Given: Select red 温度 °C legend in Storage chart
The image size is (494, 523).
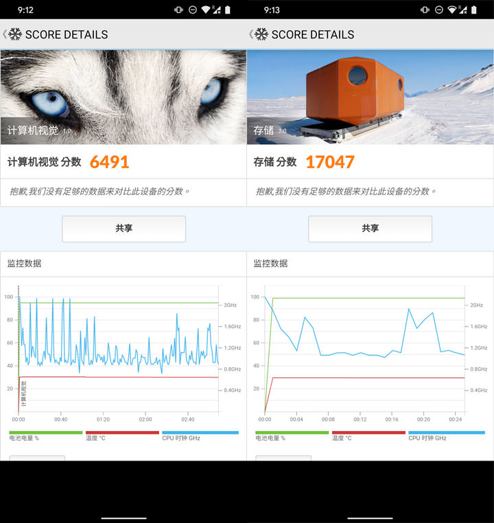Looking at the screenshot, I should tap(368, 437).
